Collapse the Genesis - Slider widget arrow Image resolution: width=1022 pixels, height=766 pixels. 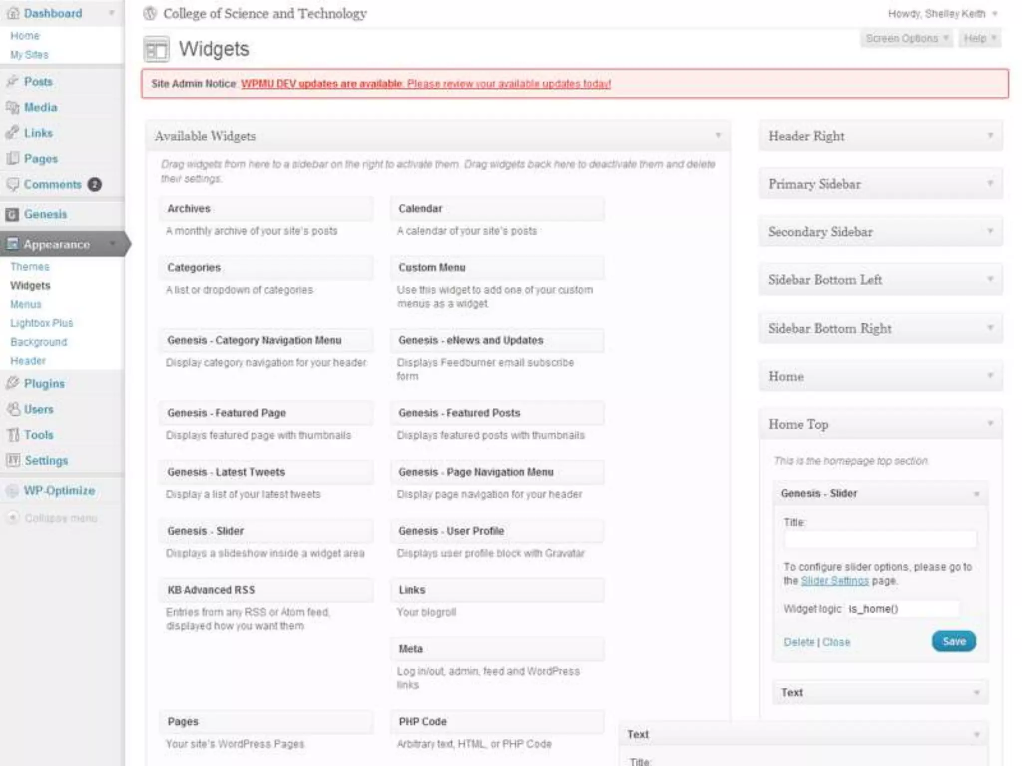[977, 494]
